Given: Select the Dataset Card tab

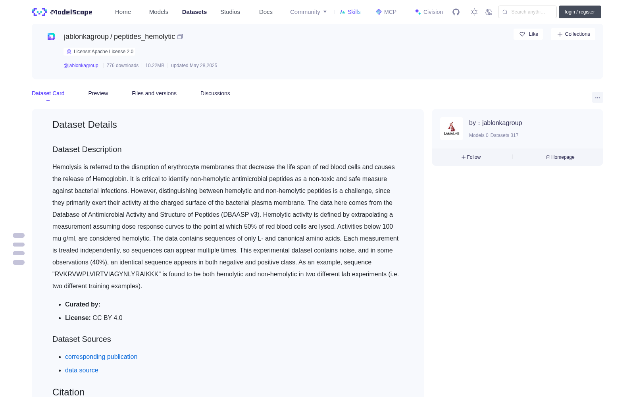Looking at the screenshot, I should point(48,93).
